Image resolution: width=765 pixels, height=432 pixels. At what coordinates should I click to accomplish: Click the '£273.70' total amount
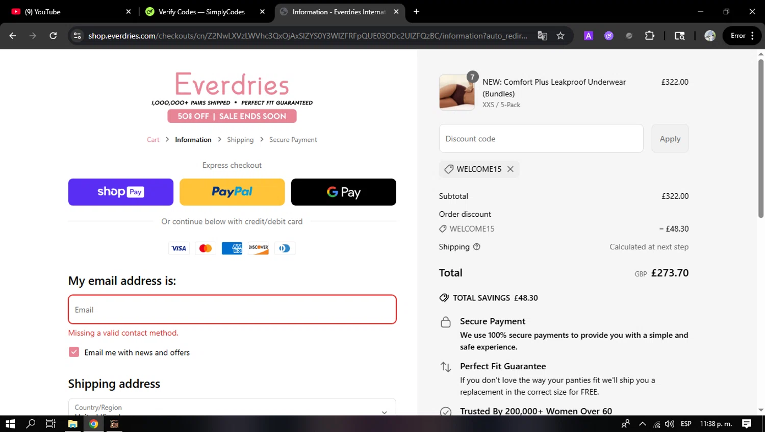[670, 273]
